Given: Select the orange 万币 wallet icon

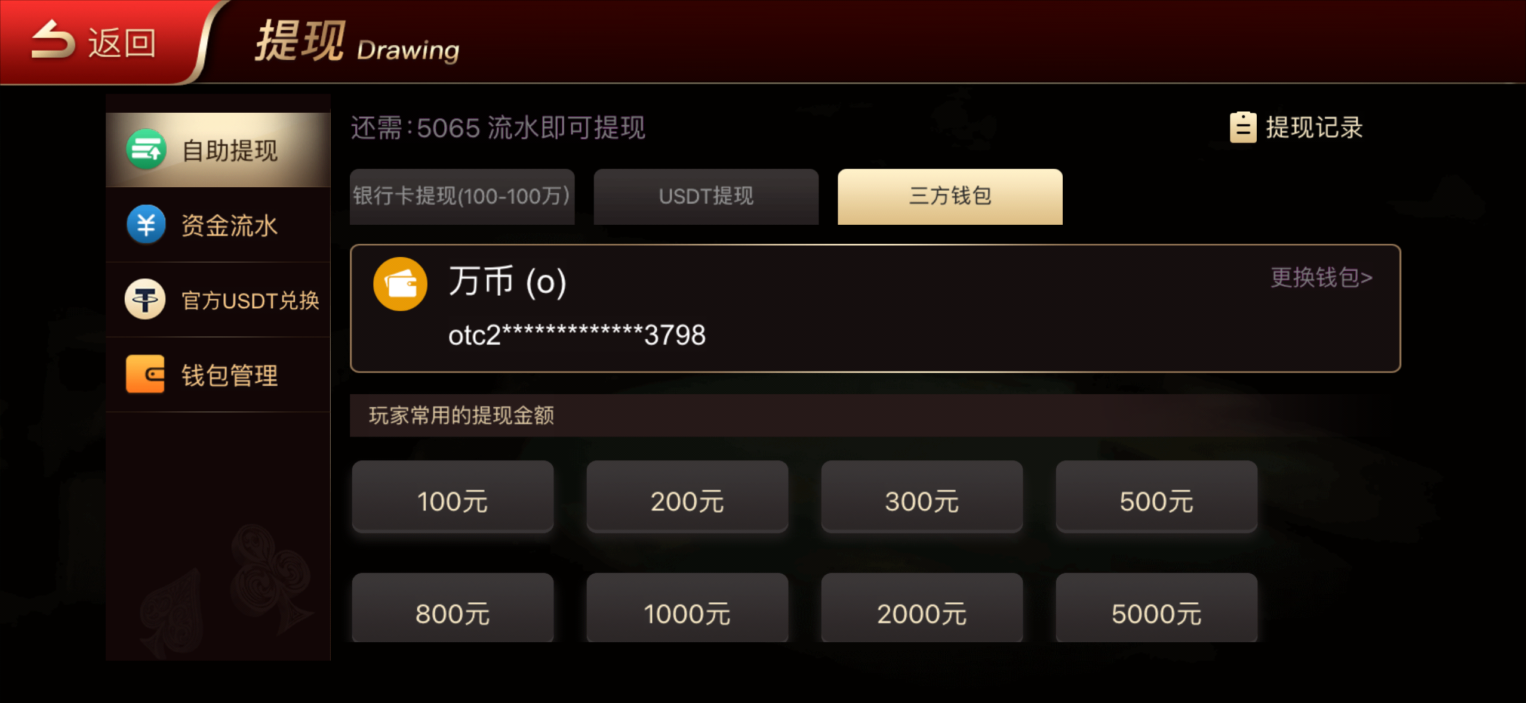Looking at the screenshot, I should pos(400,284).
